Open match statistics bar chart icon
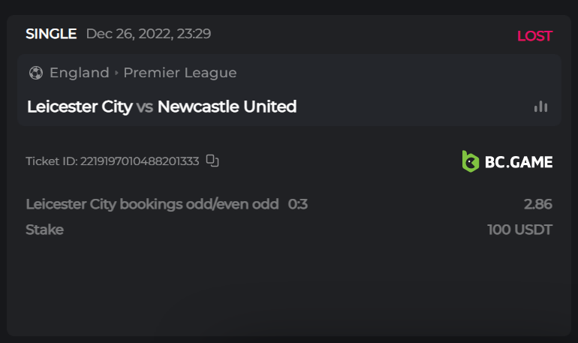The height and width of the screenshot is (343, 578). tap(540, 107)
